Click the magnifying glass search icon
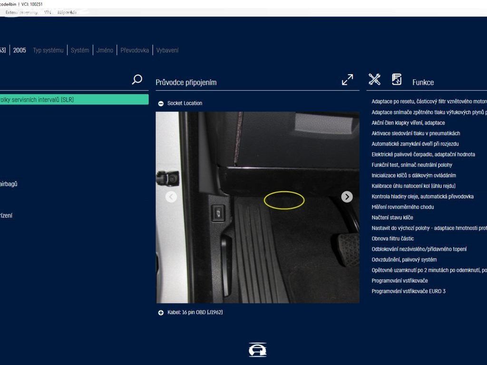The height and width of the screenshot is (365, 487). coord(137,79)
